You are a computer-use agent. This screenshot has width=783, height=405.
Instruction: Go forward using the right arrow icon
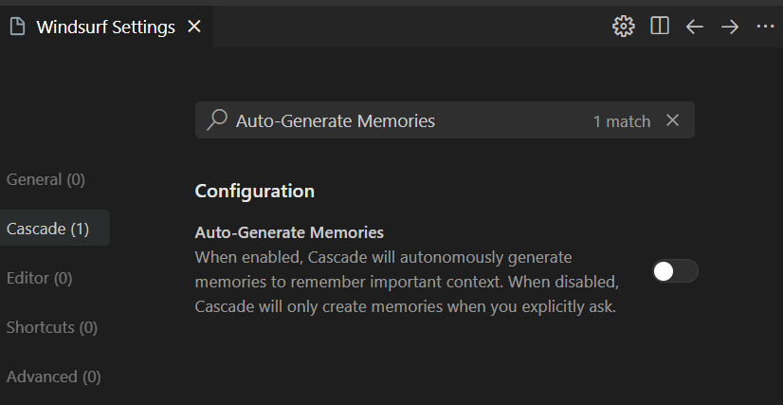point(730,27)
